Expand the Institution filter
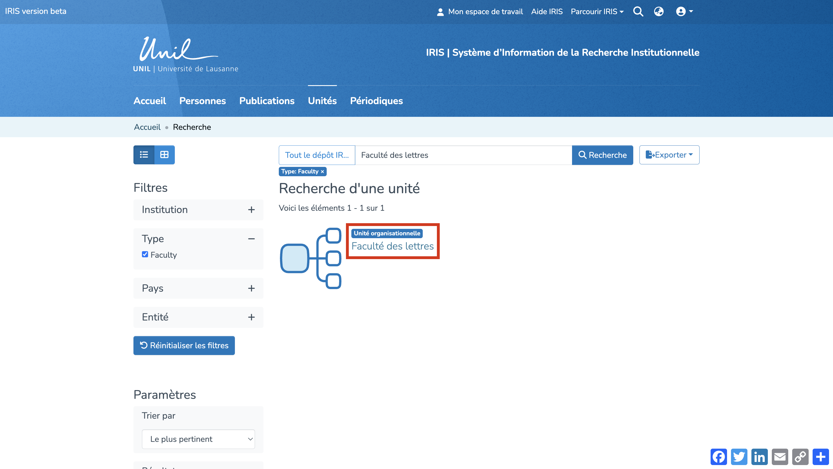The height and width of the screenshot is (469, 833). click(x=251, y=210)
